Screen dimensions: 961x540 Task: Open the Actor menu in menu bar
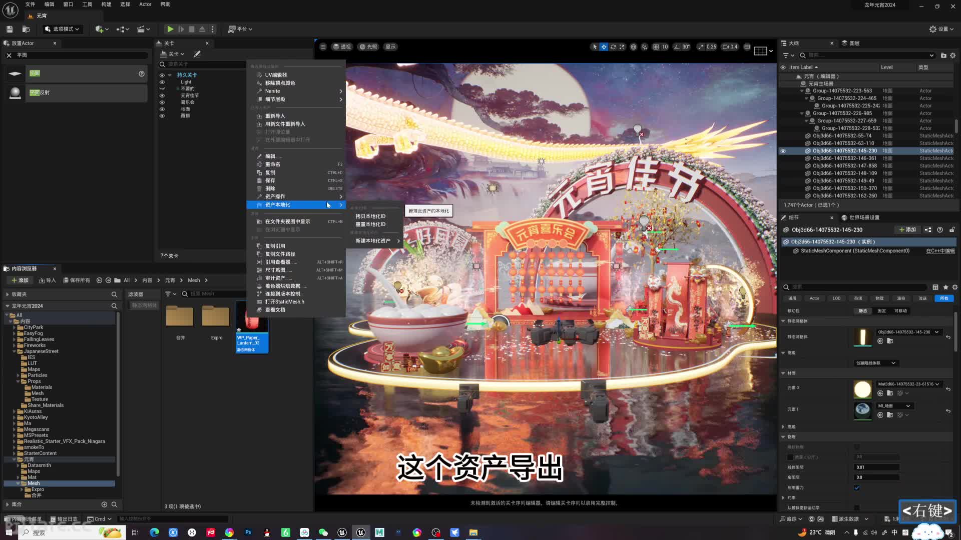point(145,4)
